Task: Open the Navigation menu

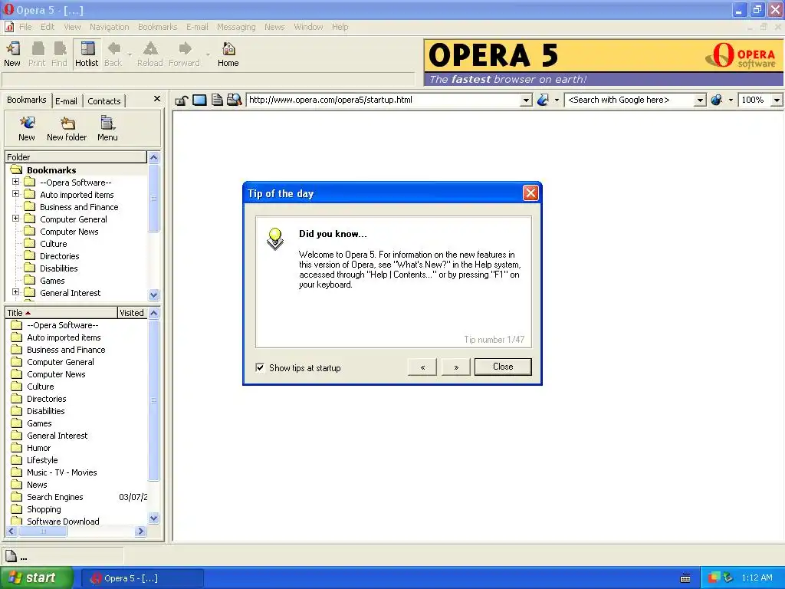Action: 109,27
